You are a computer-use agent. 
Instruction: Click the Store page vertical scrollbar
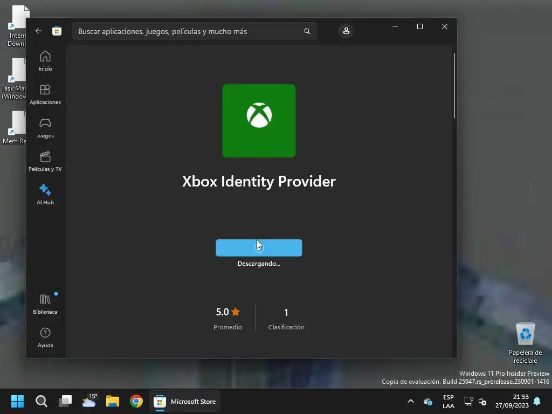coord(454,86)
